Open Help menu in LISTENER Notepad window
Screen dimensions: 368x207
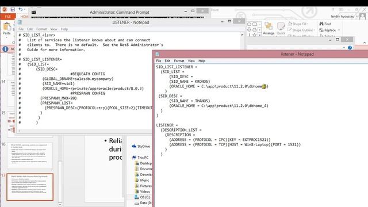coord(64,29)
